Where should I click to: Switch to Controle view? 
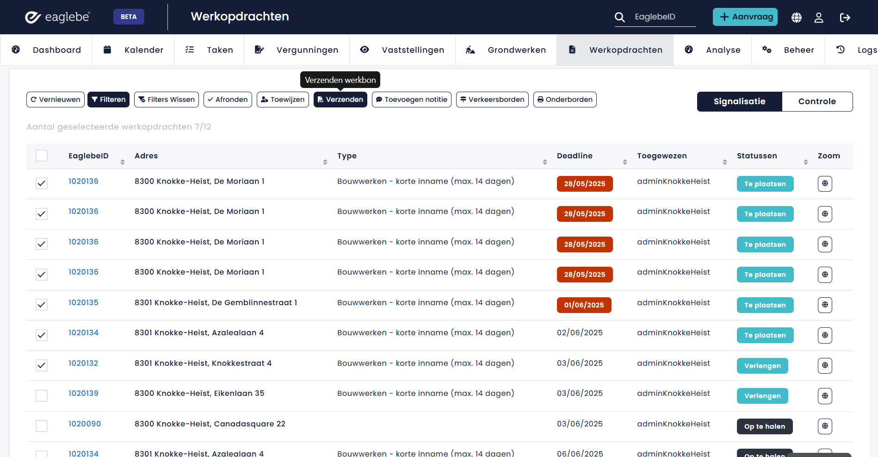pos(817,101)
